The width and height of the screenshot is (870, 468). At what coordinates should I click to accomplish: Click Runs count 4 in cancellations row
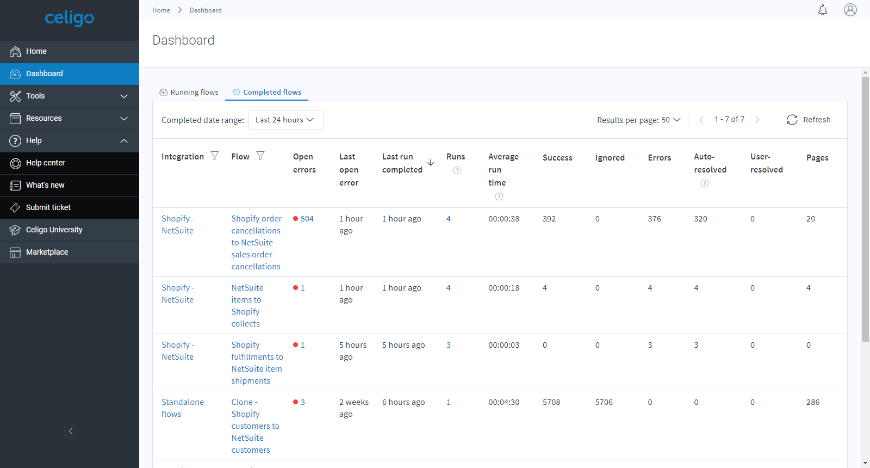(x=449, y=219)
